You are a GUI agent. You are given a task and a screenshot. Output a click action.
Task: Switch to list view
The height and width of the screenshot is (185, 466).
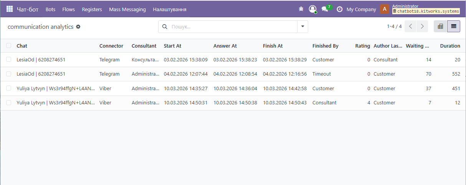point(454,26)
